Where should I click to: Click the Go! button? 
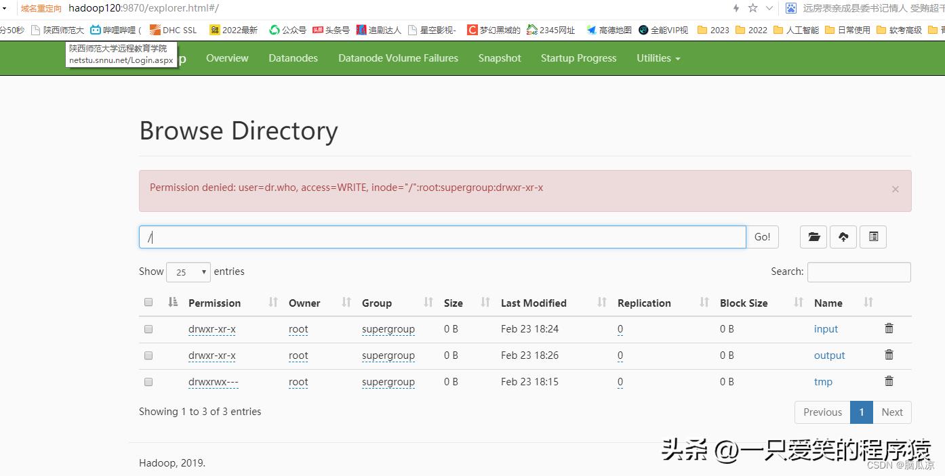click(762, 236)
